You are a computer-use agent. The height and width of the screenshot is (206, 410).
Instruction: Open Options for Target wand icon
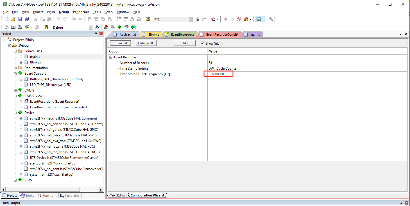(x=97, y=27)
